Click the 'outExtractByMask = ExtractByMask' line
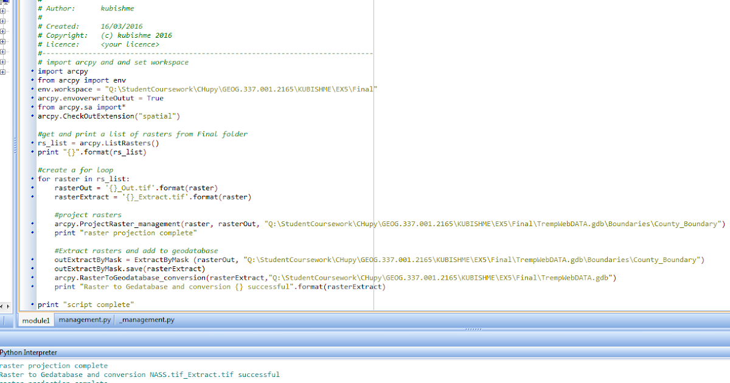The image size is (730, 383). [x=380, y=260]
